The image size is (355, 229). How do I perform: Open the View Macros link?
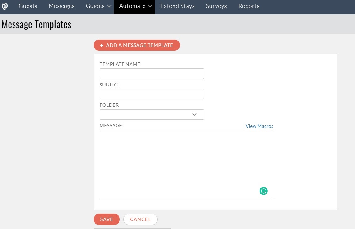(x=259, y=126)
